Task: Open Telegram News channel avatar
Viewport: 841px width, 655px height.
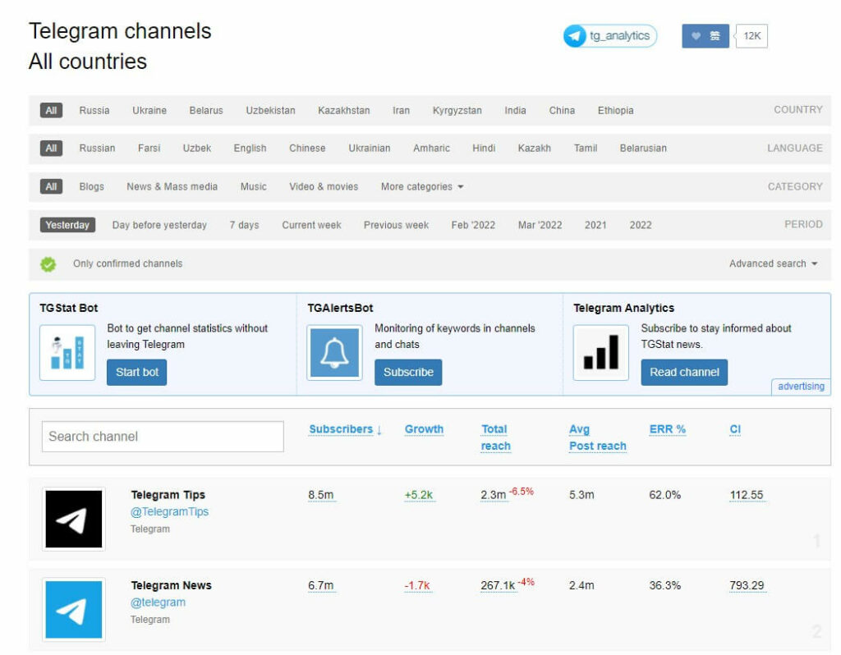Action: click(73, 609)
